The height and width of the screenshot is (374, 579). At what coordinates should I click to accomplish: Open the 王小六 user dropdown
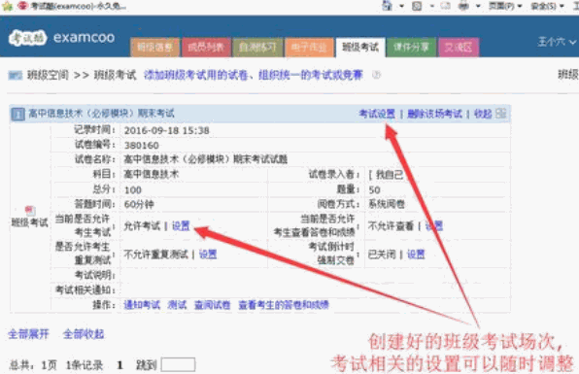[x=557, y=42]
